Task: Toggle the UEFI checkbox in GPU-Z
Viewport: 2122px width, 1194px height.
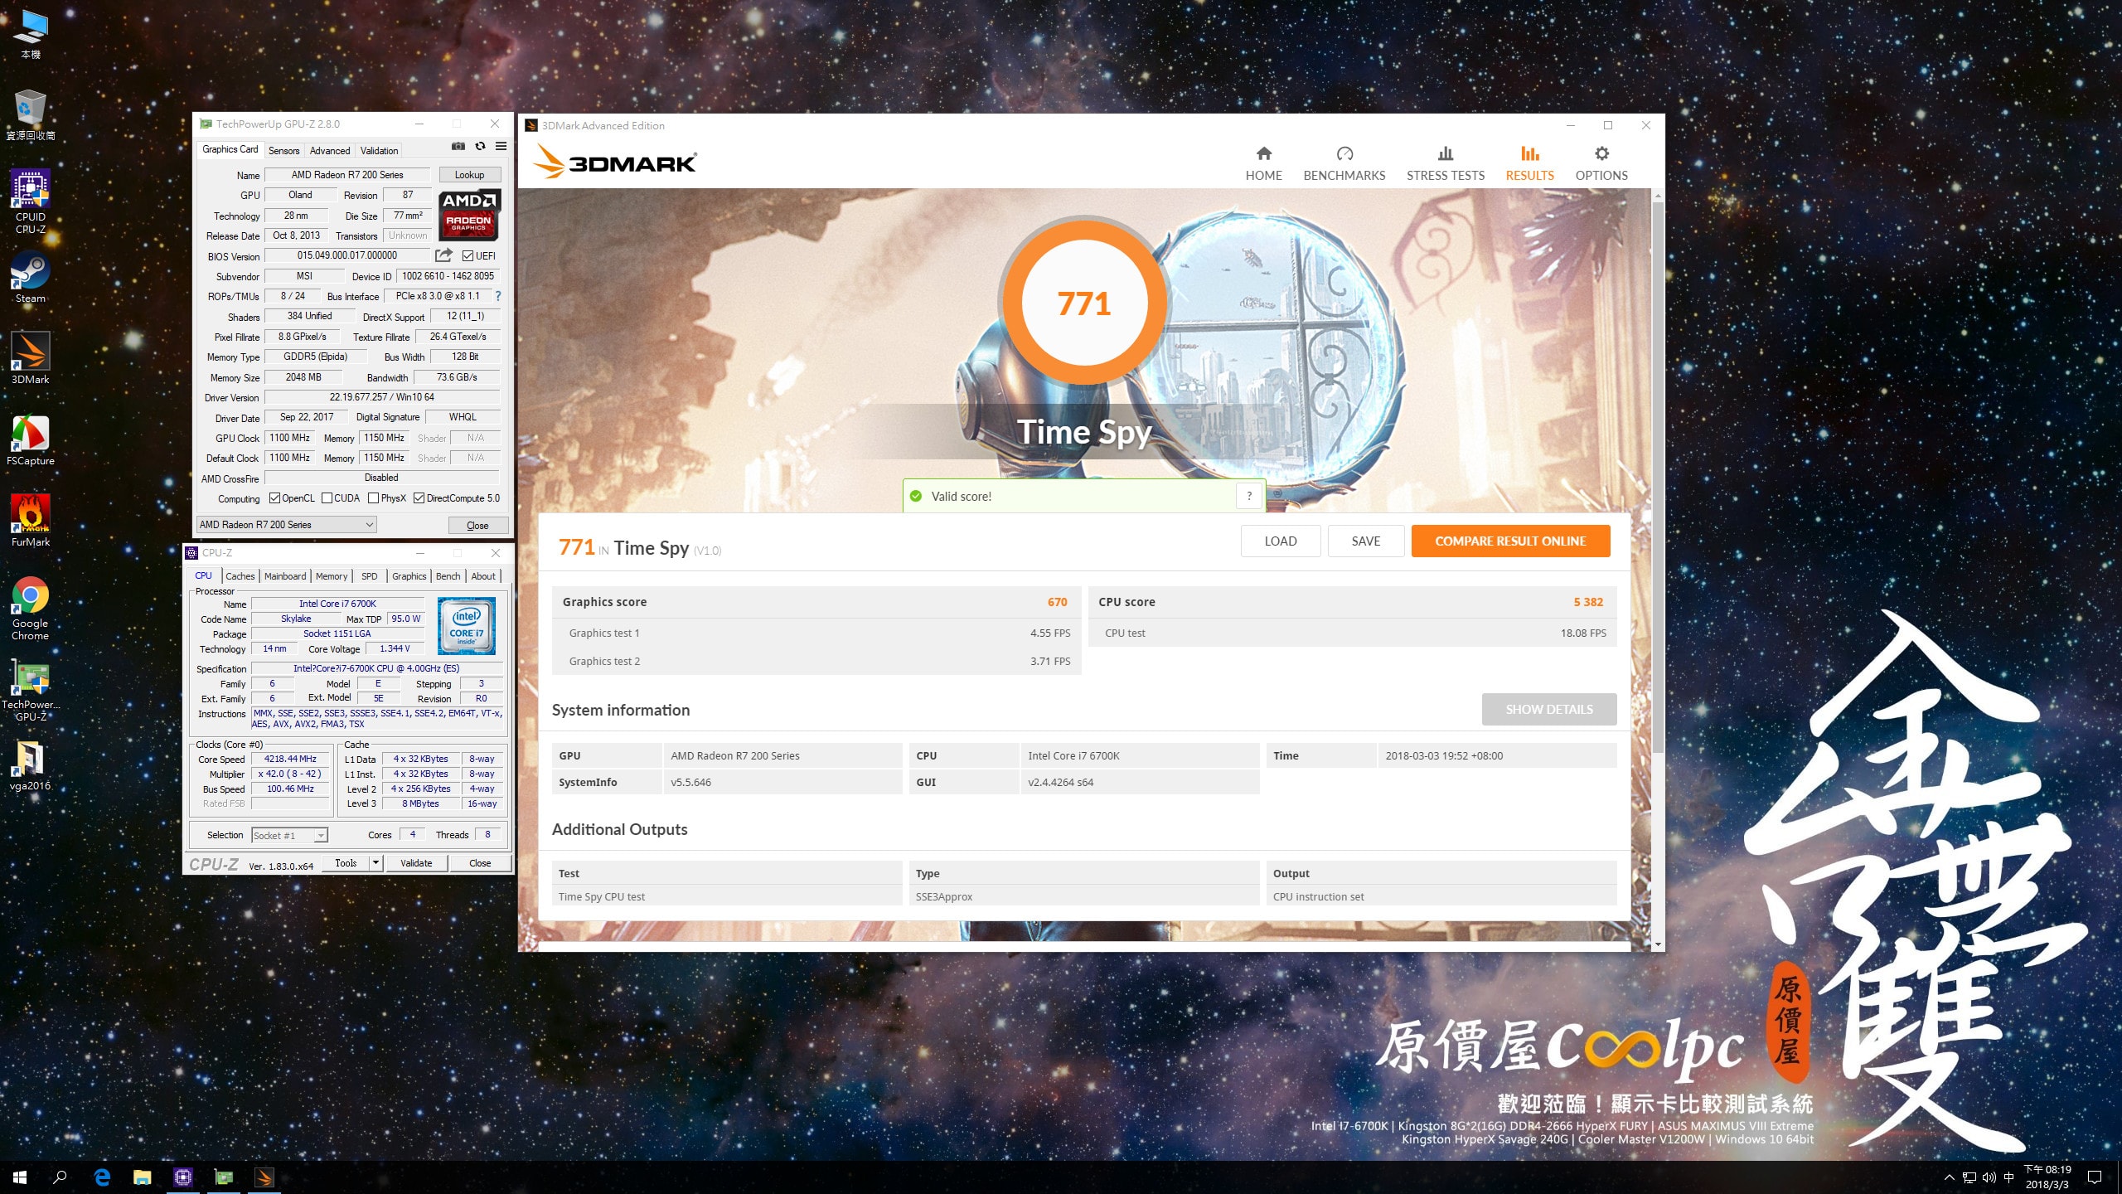Action: pyautogui.click(x=468, y=256)
